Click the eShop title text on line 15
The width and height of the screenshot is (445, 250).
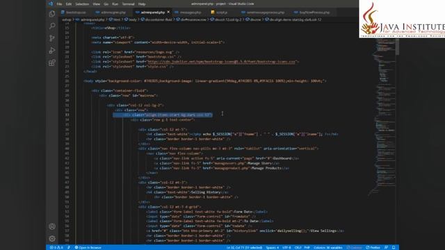tap(110, 28)
